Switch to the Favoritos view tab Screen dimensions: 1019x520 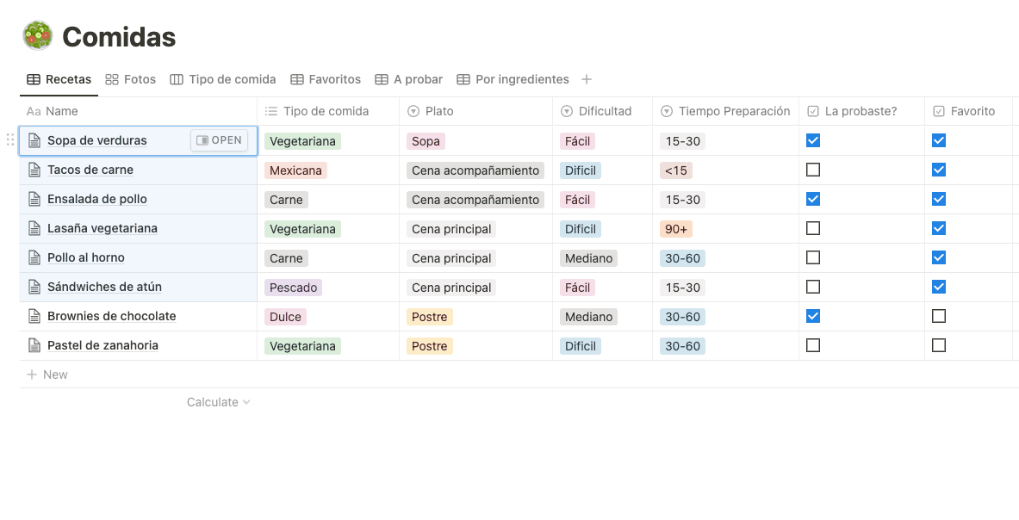326,79
